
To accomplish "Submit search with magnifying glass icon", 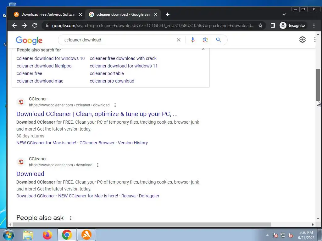I will tap(218, 40).
